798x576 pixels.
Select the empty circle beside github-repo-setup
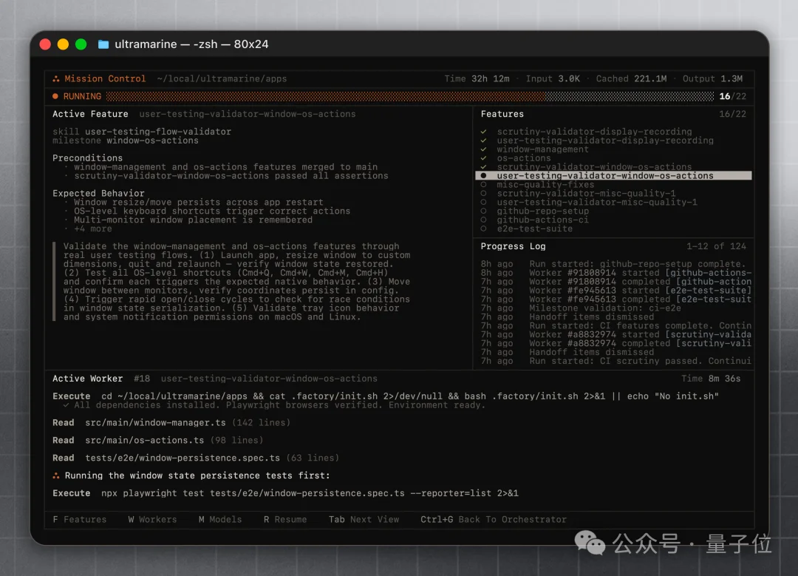(483, 211)
